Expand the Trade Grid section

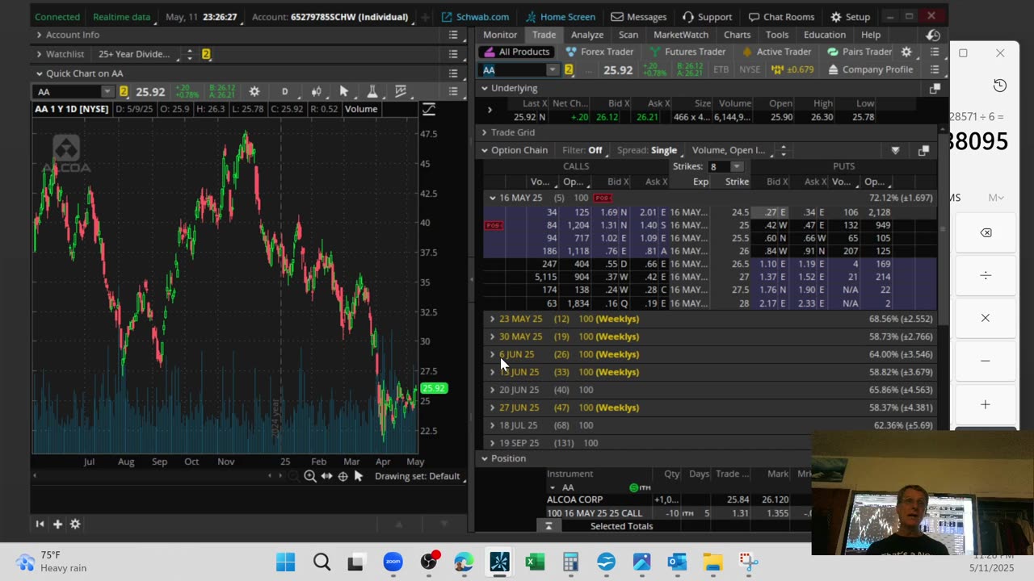[x=484, y=132]
